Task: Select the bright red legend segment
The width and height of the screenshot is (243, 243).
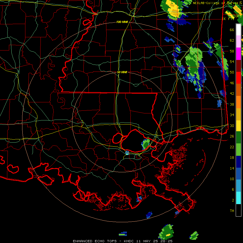Action: (238, 78)
